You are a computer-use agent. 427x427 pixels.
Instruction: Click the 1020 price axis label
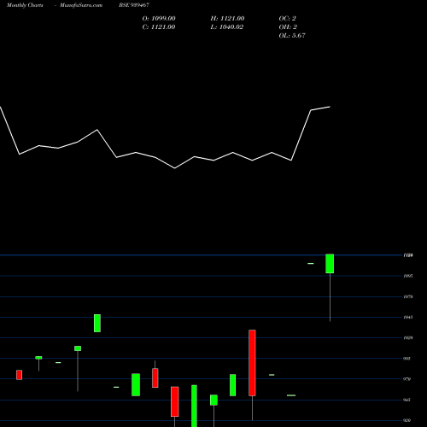click(408, 338)
